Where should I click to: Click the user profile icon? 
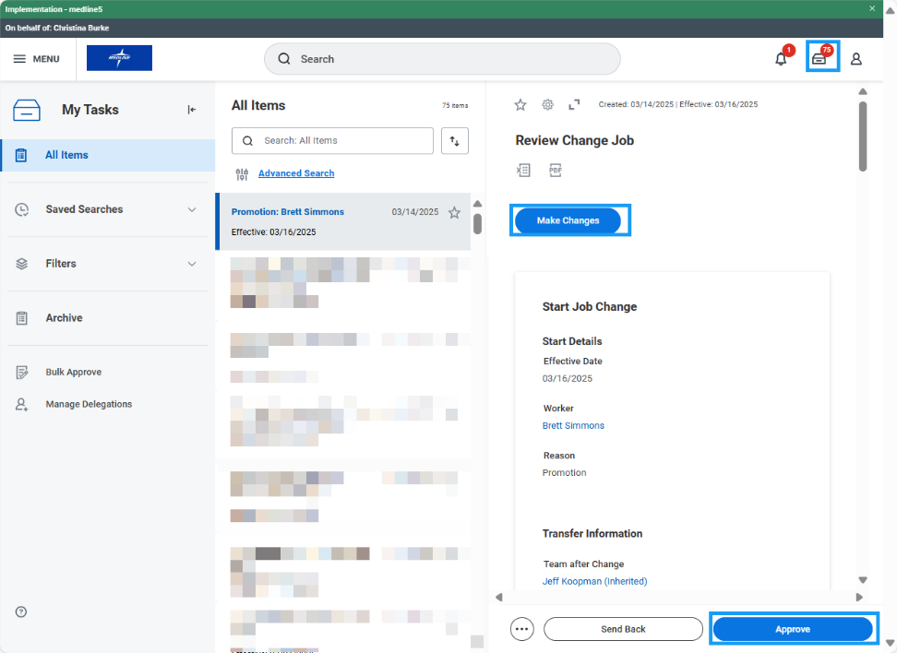point(855,59)
